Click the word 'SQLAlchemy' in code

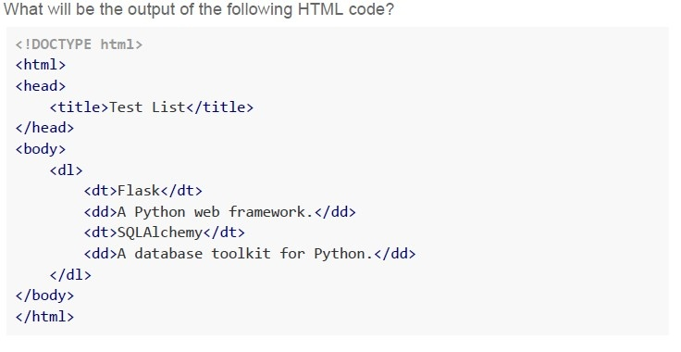coord(160,233)
